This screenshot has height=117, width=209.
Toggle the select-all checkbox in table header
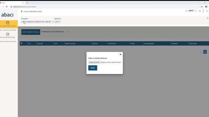(x=22, y=43)
